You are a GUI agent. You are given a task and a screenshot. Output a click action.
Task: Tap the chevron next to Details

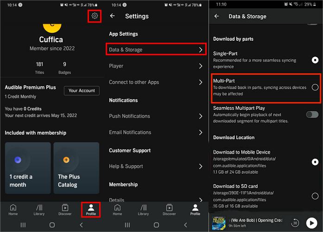(201, 200)
